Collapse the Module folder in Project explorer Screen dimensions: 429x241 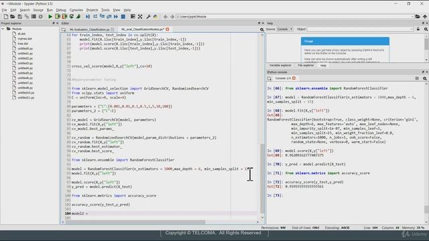3,29
